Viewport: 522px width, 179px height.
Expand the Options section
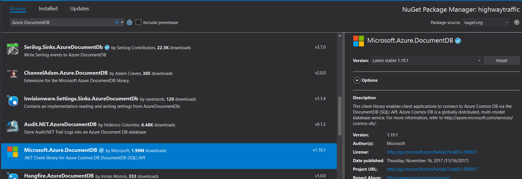click(x=357, y=80)
